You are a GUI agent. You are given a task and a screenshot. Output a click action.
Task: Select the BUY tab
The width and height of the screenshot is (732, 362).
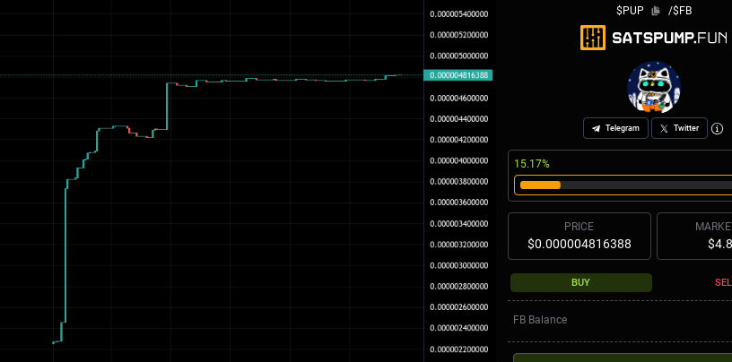point(580,282)
